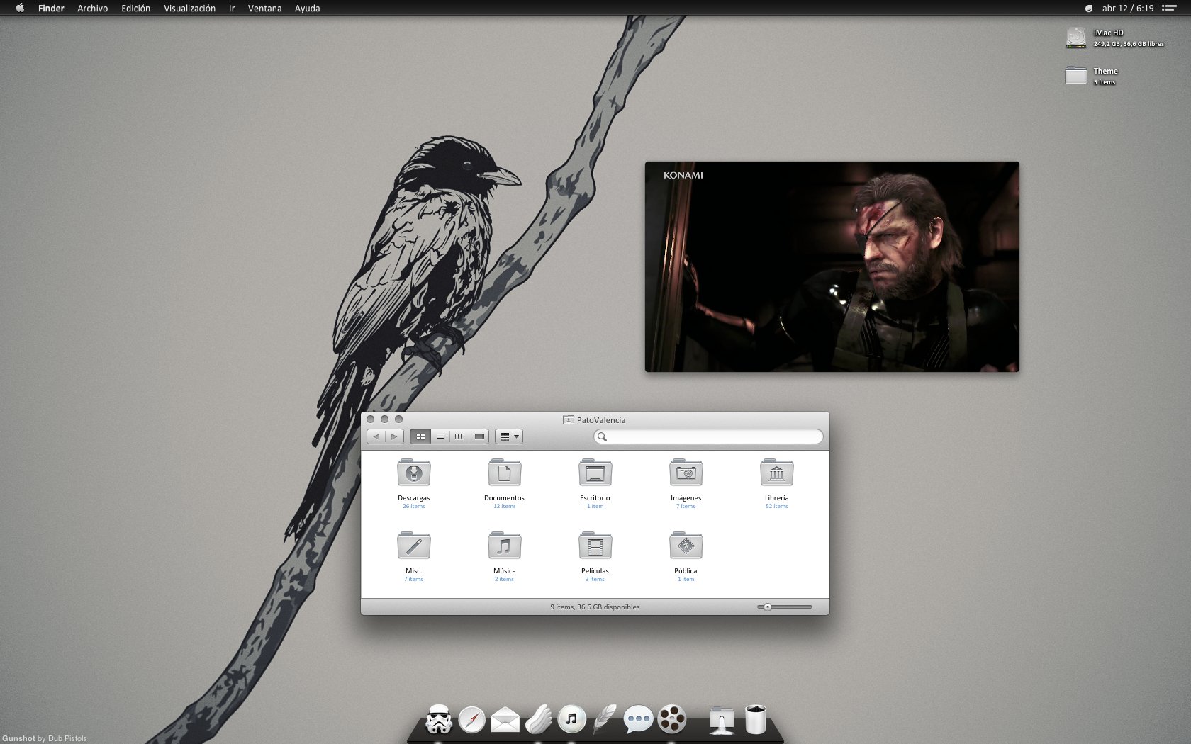Open the Música folder
The height and width of the screenshot is (744, 1191).
click(x=505, y=546)
